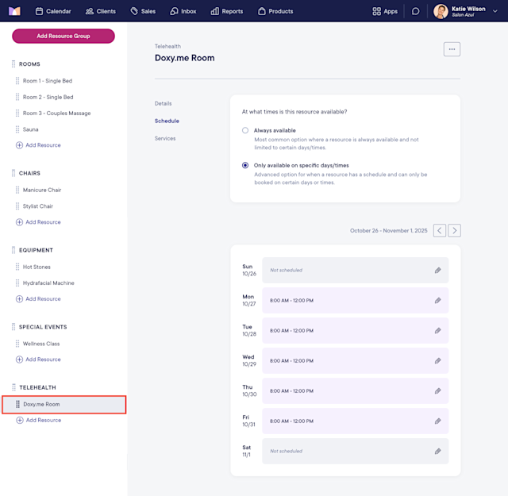Open the Clients menu
The height and width of the screenshot is (496, 508).
tap(101, 11)
